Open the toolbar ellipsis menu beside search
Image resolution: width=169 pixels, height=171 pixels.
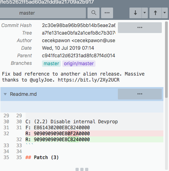(107, 13)
